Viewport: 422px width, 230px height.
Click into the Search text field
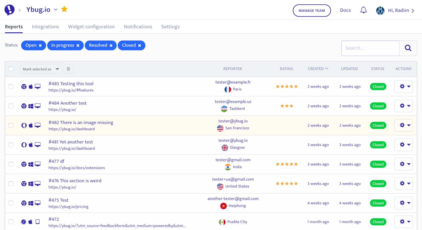click(x=370, y=48)
